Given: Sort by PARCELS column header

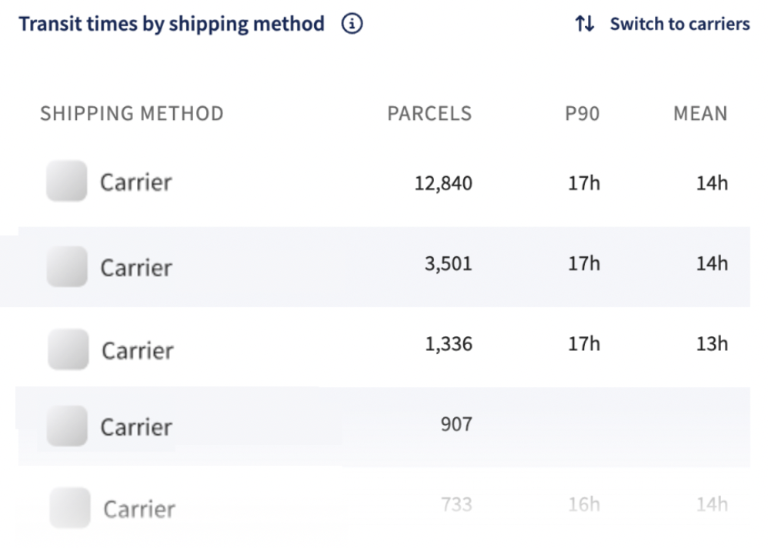Looking at the screenshot, I should pyautogui.click(x=429, y=114).
